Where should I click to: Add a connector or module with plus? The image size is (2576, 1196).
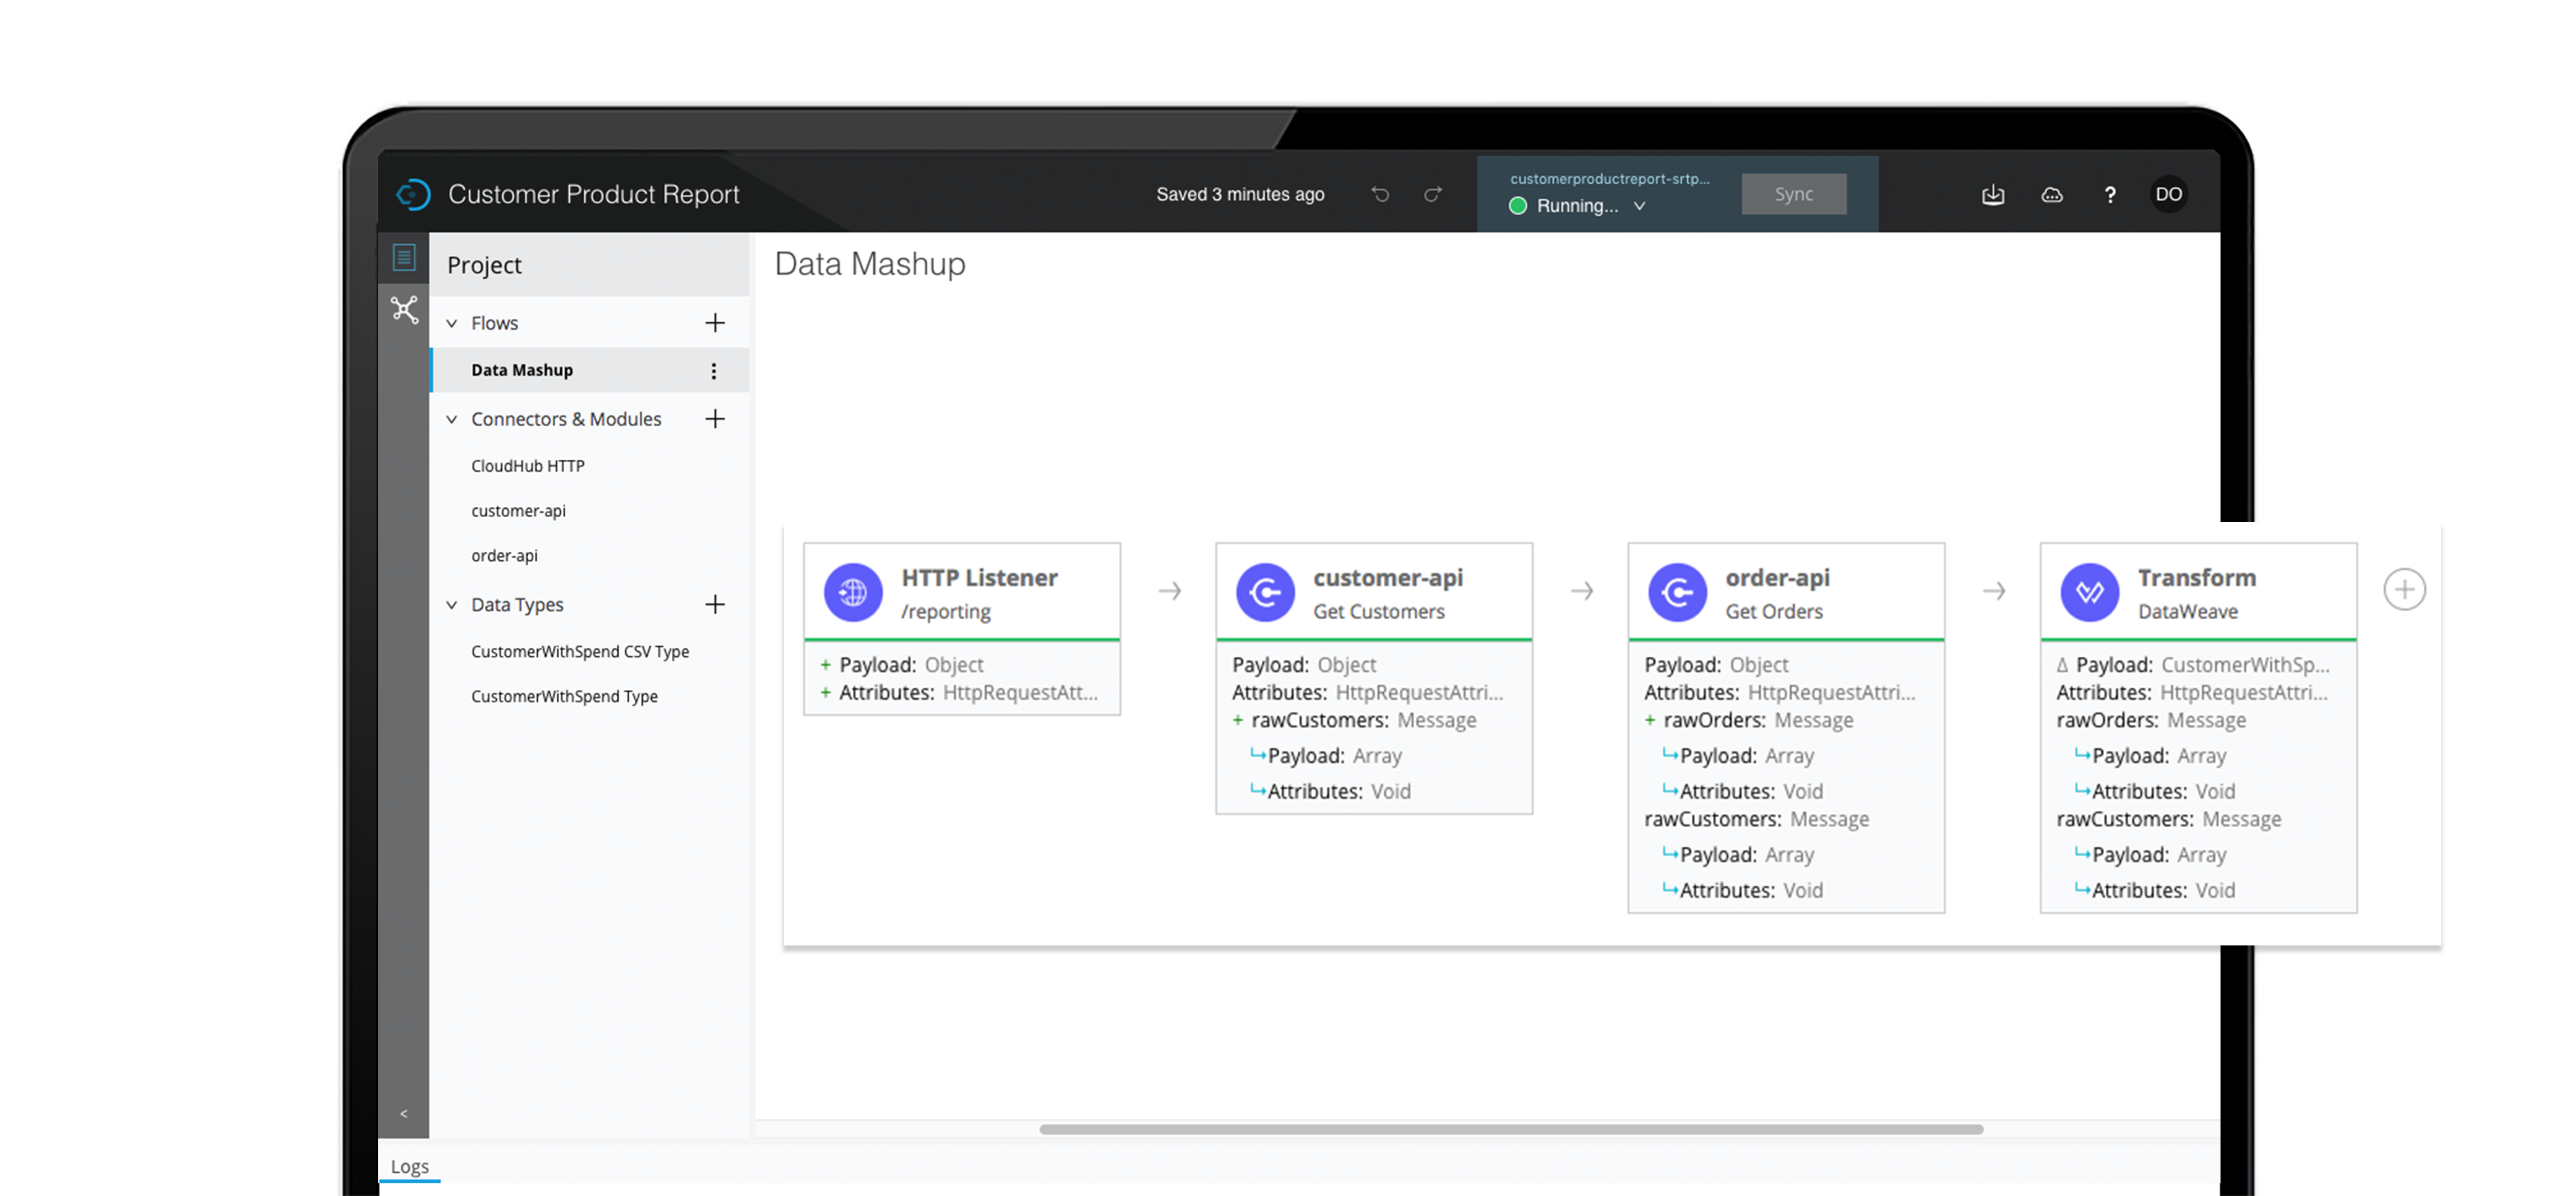pos(715,419)
